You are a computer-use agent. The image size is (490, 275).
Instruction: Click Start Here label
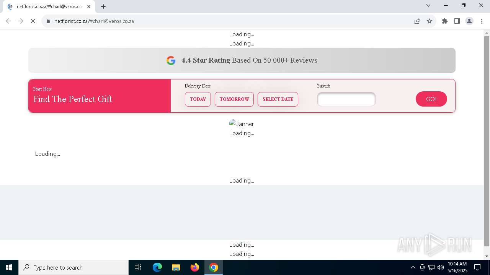(x=42, y=89)
